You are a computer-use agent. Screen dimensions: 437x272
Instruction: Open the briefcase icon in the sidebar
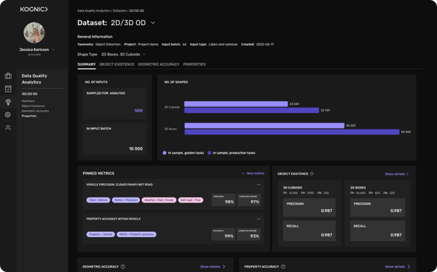pos(8,75)
